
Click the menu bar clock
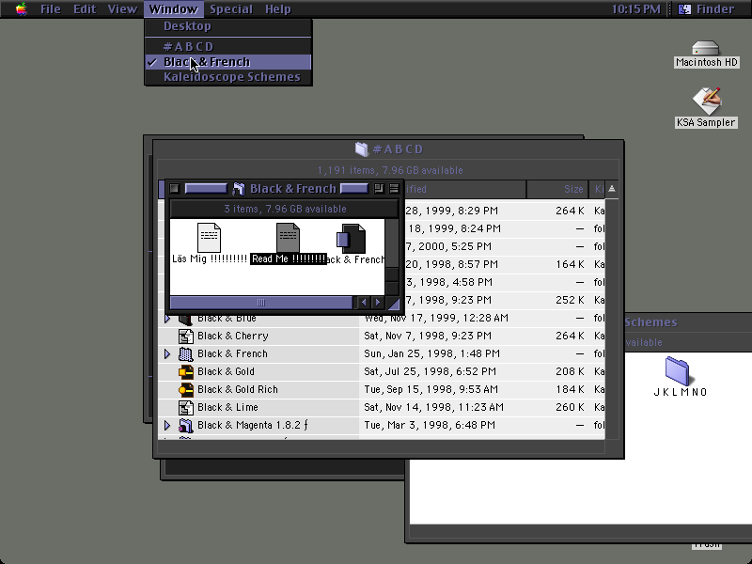(635, 9)
